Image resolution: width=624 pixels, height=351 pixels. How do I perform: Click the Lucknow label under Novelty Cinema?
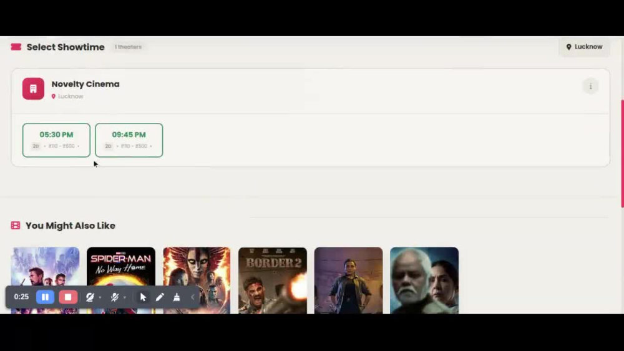(71, 96)
